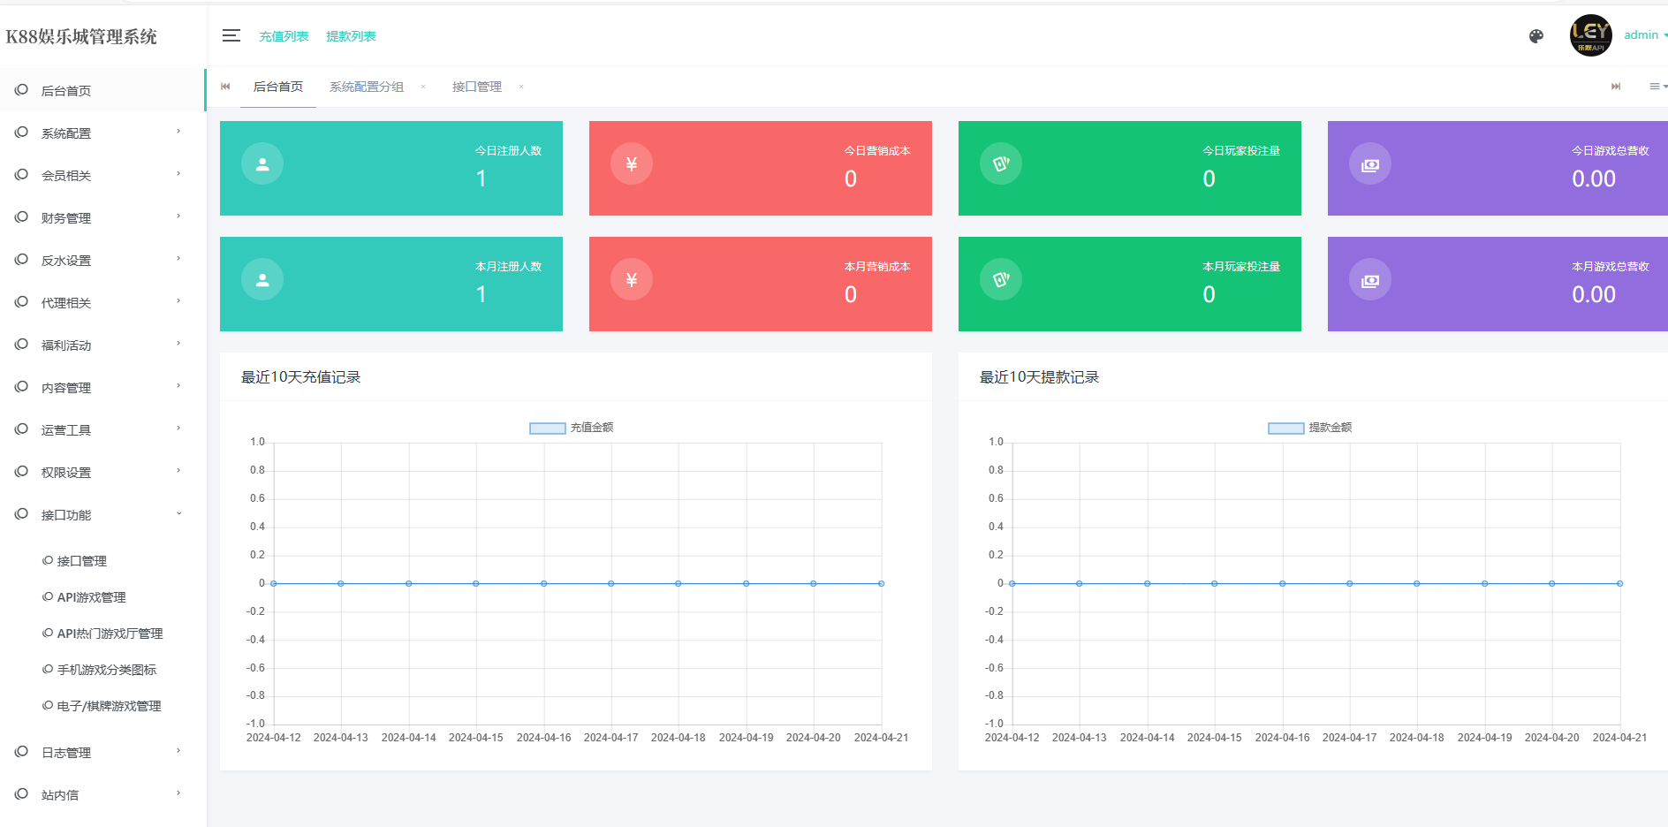
Task: Collapse the 接口功能 chevron arrow
Action: point(178,513)
